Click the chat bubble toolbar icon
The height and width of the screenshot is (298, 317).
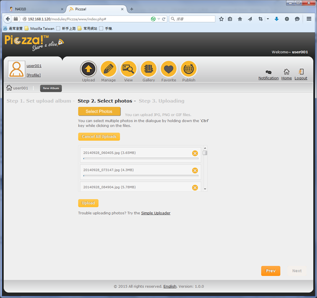(x=297, y=19)
